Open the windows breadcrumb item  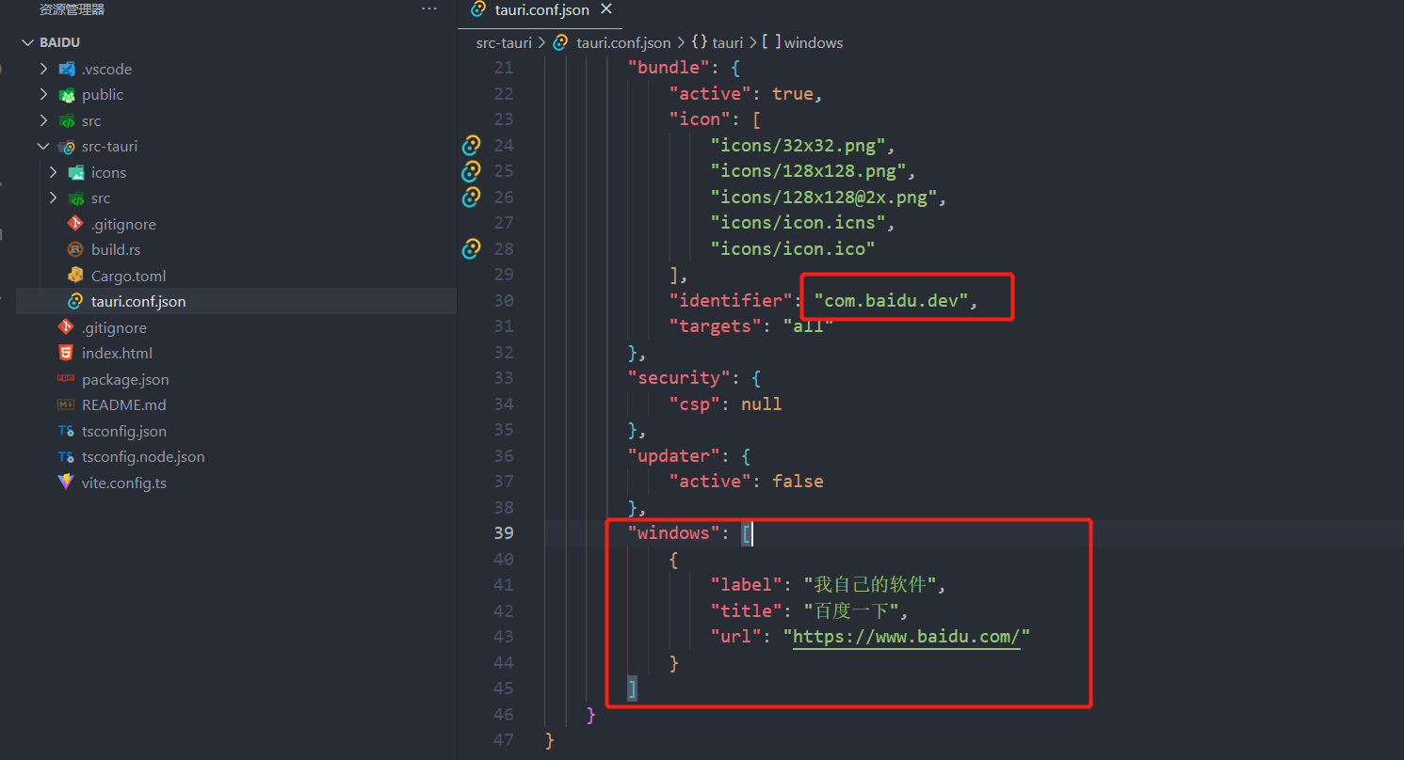click(812, 42)
